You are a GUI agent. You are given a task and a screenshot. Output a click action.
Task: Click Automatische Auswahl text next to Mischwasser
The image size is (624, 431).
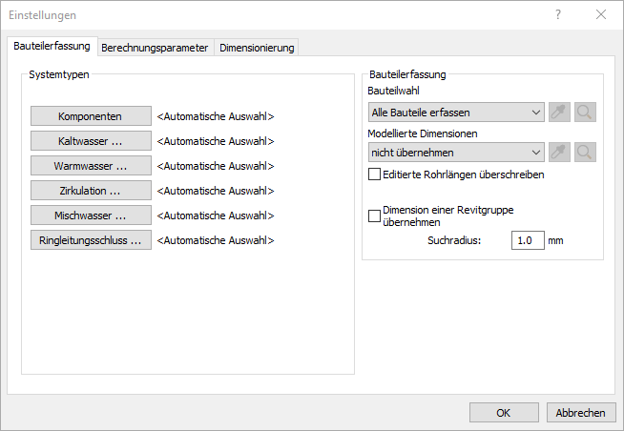216,215
